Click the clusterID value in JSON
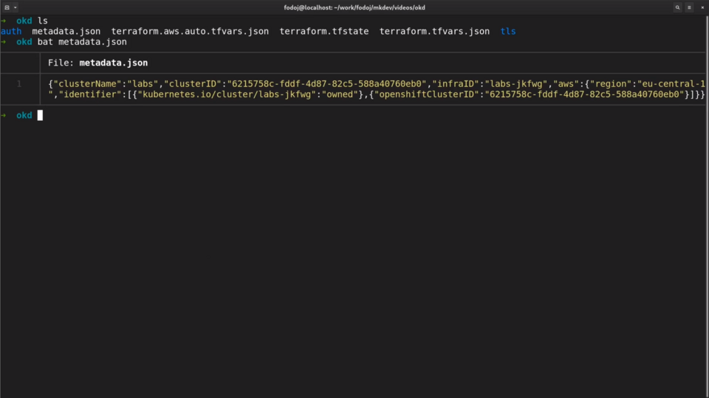Image resolution: width=709 pixels, height=398 pixels. (326, 84)
